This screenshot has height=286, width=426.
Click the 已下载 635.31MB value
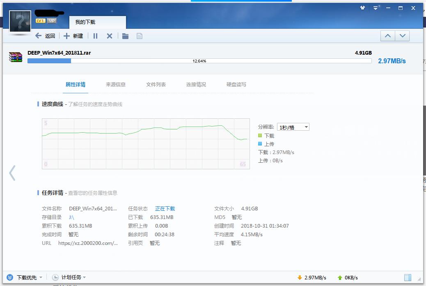coord(162,217)
